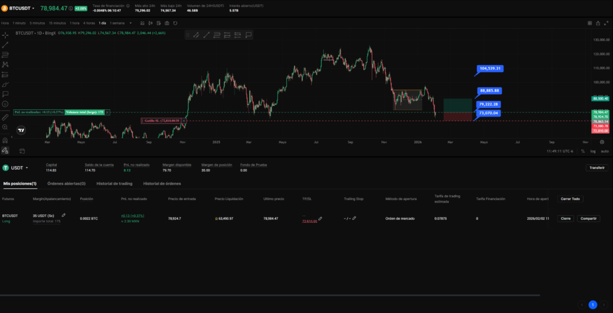
Task: Select the ruler measure tool
Action: coord(5,117)
